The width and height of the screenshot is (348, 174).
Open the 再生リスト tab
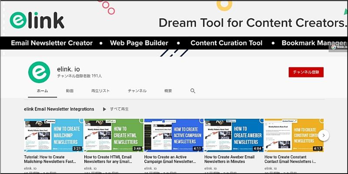100,91
